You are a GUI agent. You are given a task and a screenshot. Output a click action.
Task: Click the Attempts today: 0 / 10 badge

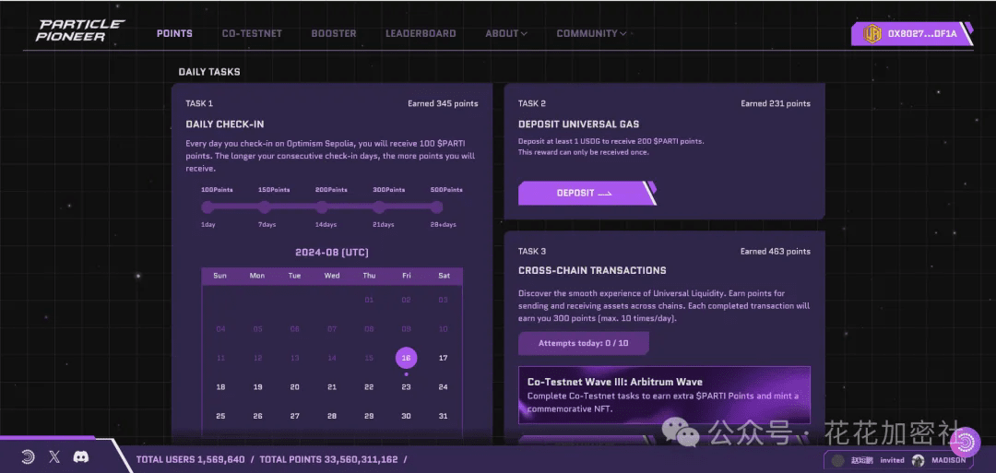[583, 344]
